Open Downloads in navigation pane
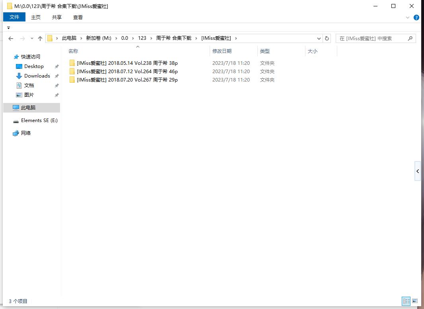The width and height of the screenshot is (424, 309). click(37, 76)
